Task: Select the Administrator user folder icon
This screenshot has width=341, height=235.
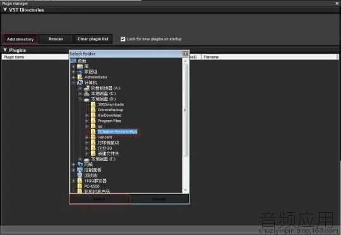Action: pos(80,77)
